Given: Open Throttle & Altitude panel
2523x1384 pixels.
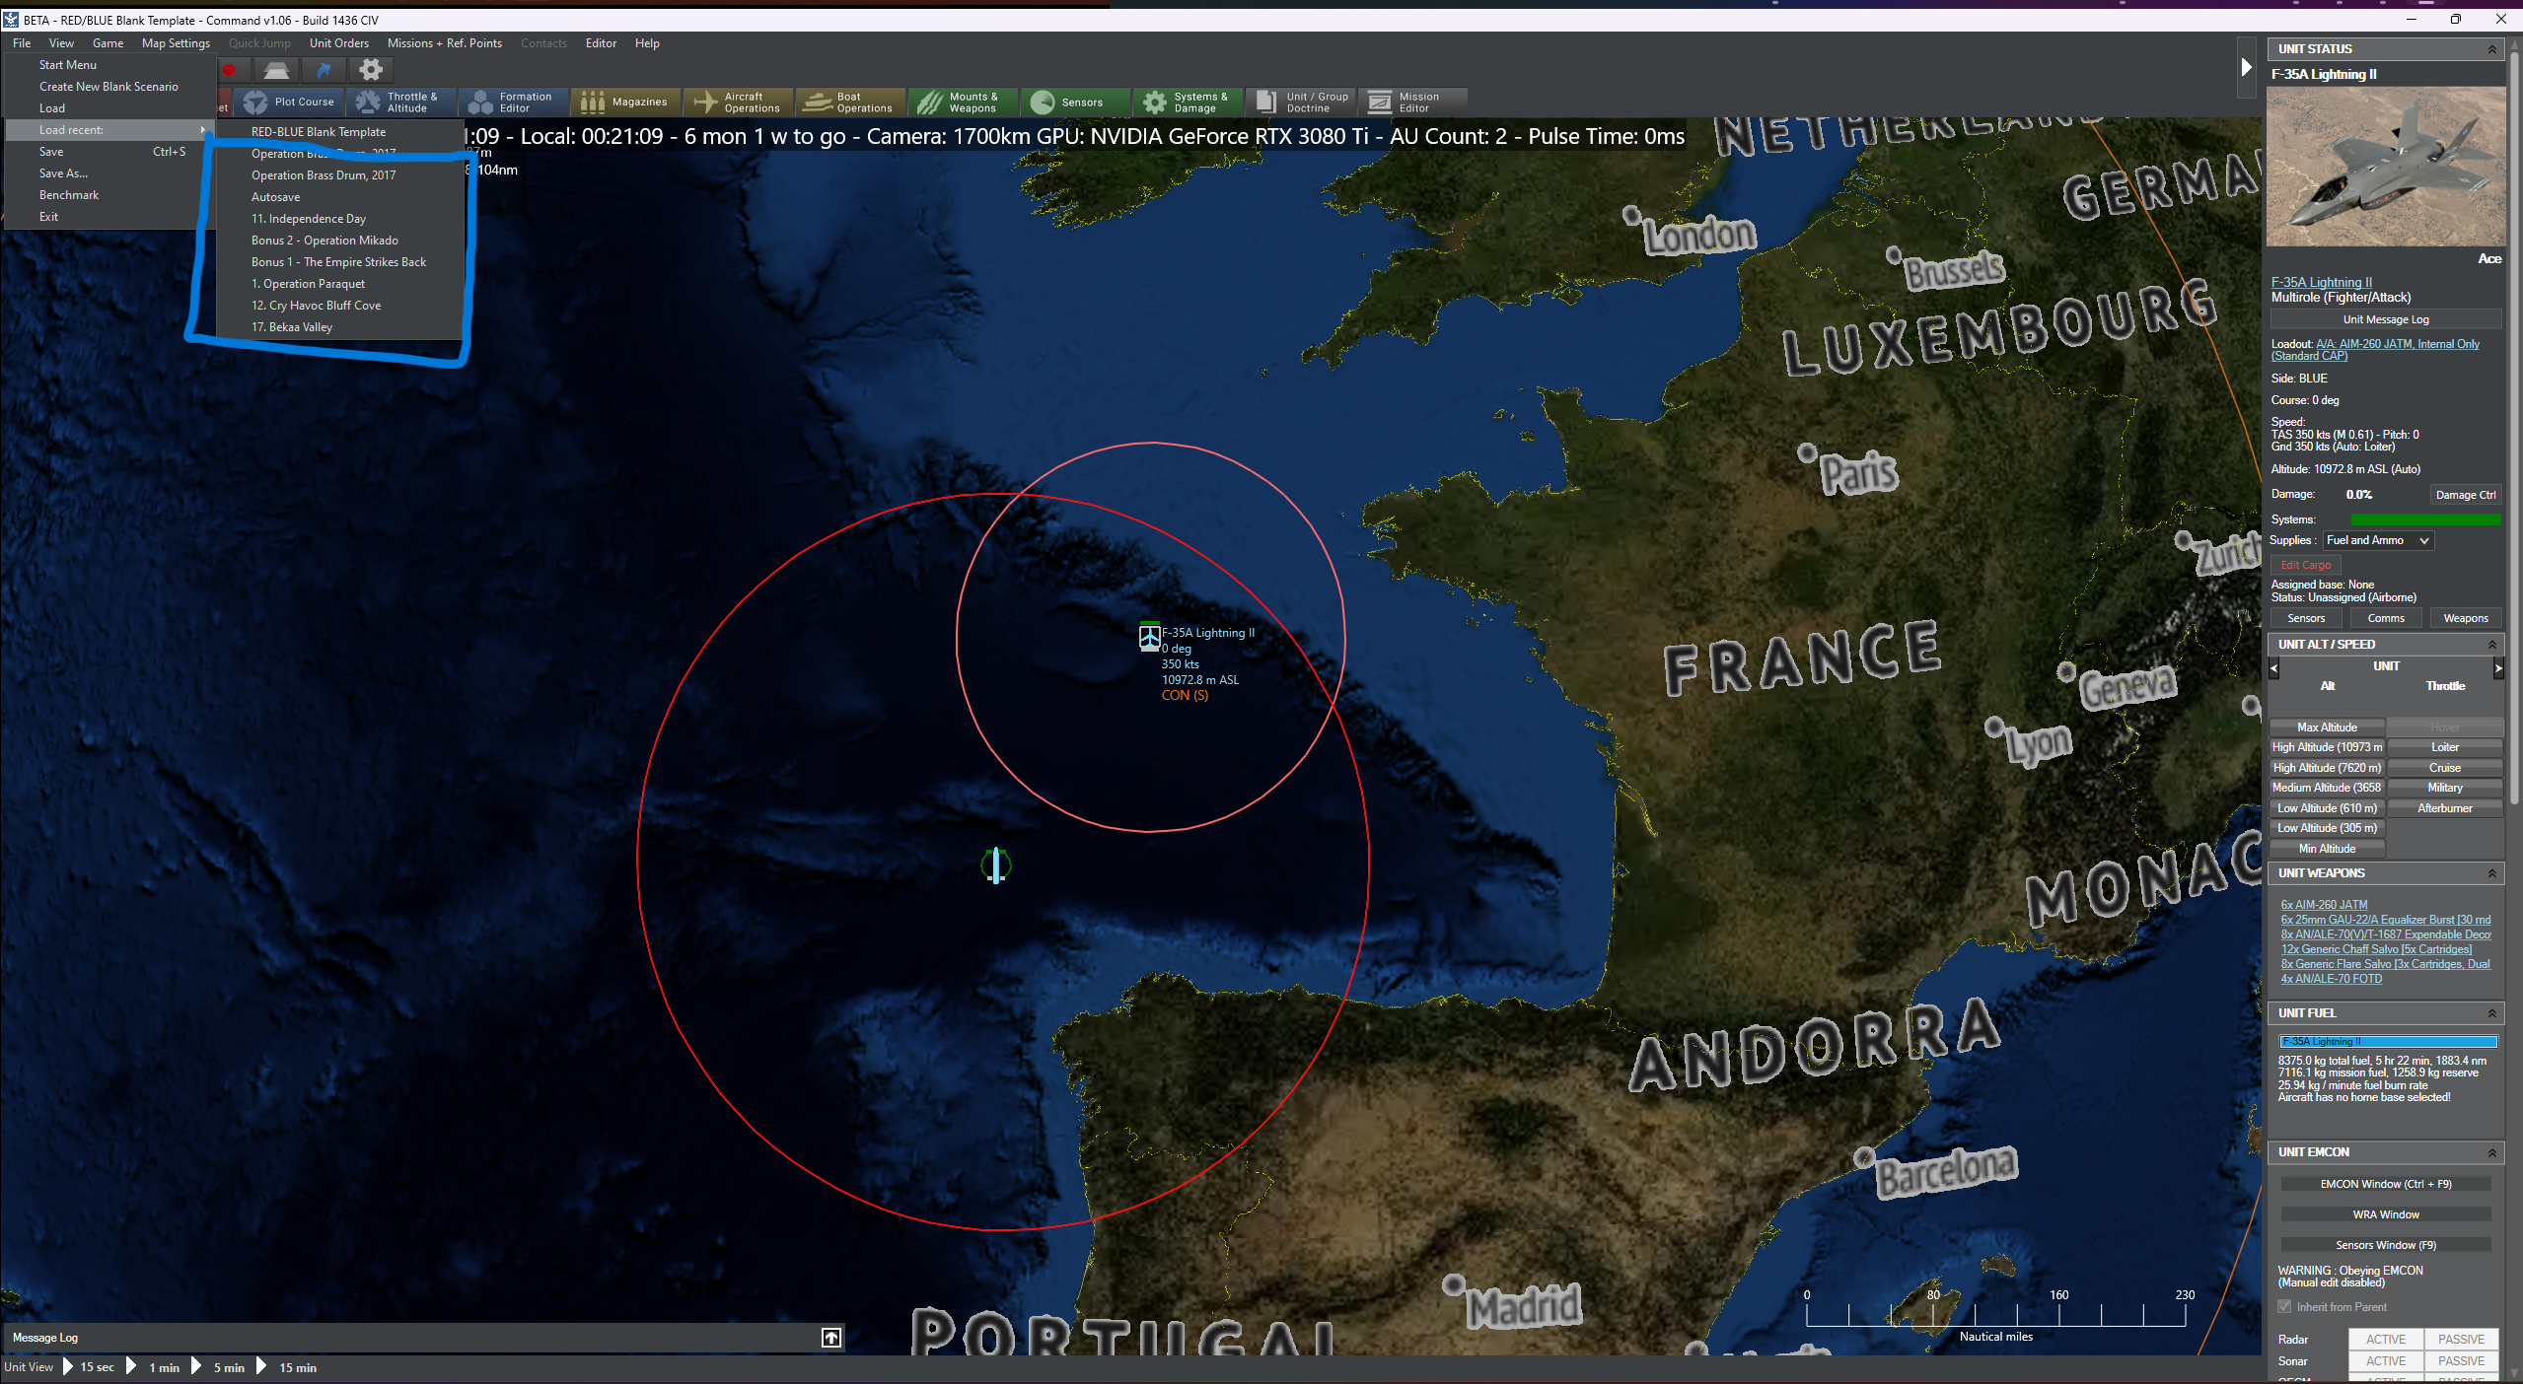Looking at the screenshot, I should pyautogui.click(x=401, y=102).
